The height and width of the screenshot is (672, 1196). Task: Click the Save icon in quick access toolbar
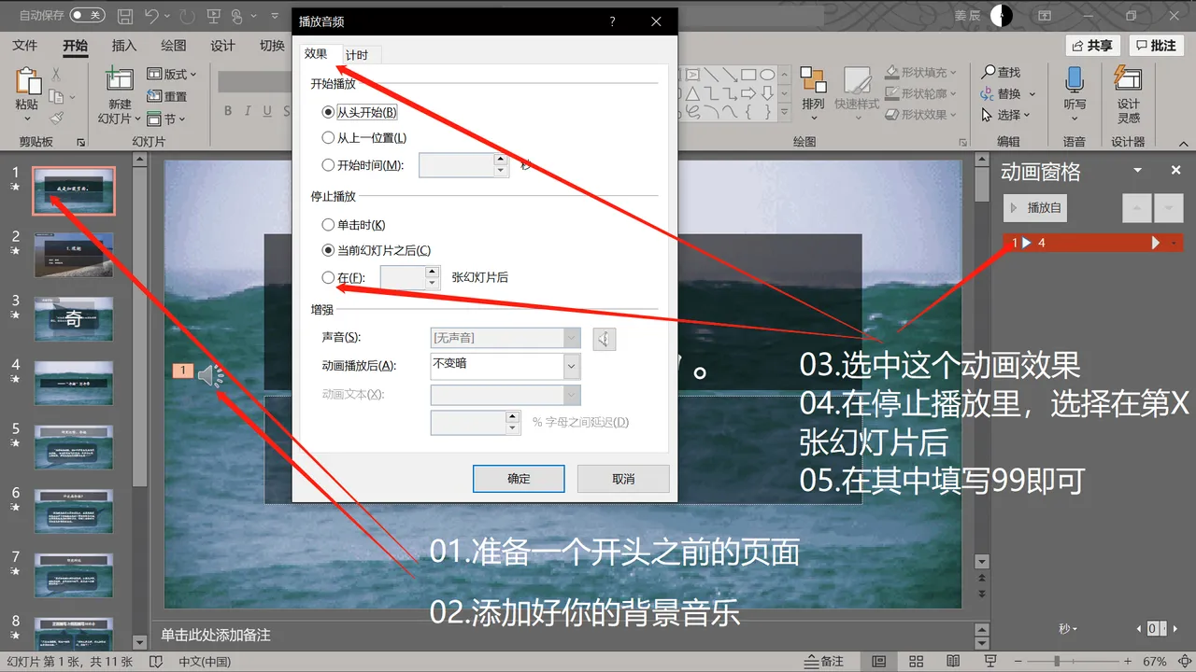124,17
